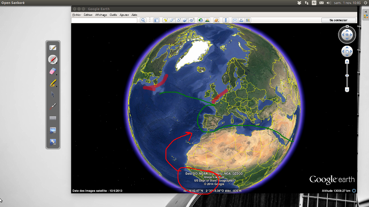This screenshot has height=207, width=369.
Task: Expand pen options arrow
Action: [57, 63]
